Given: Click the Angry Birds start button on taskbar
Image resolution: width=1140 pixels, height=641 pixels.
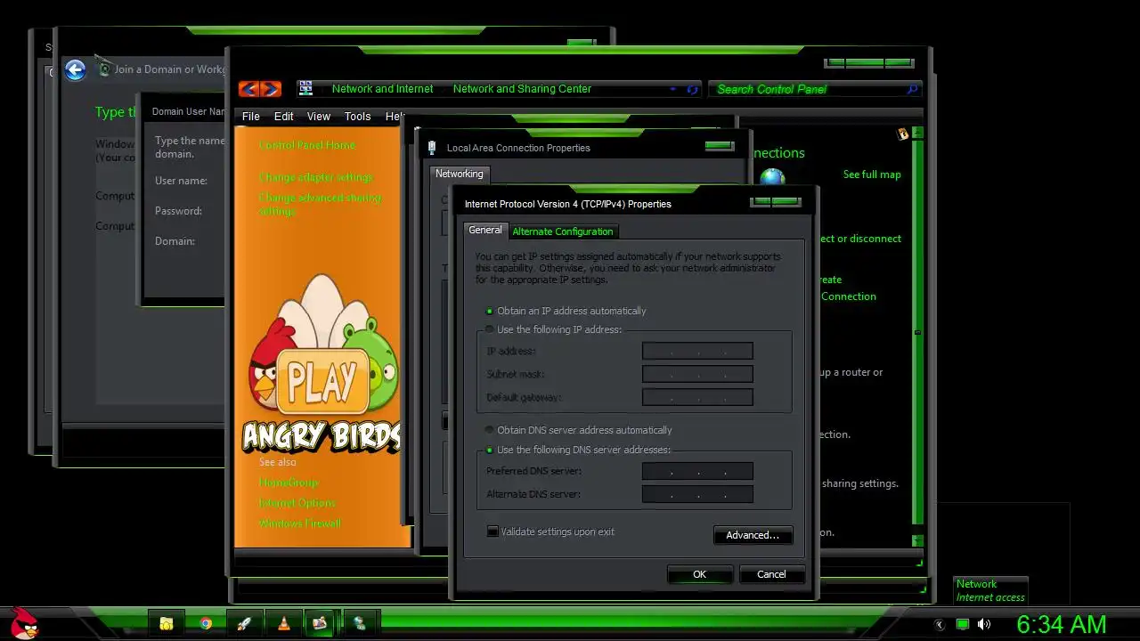Looking at the screenshot, I should click(x=25, y=623).
